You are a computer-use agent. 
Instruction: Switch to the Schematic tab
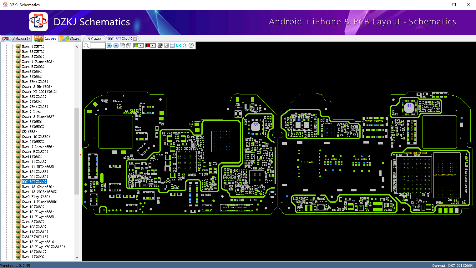tap(16, 39)
